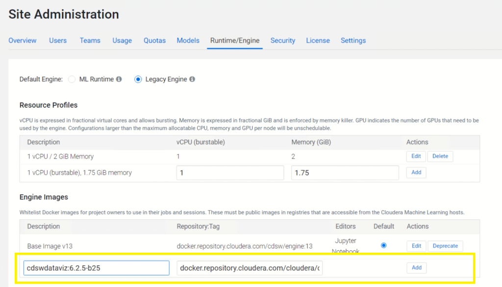Go to the License tab
The width and height of the screenshot is (502, 287).
318,41
